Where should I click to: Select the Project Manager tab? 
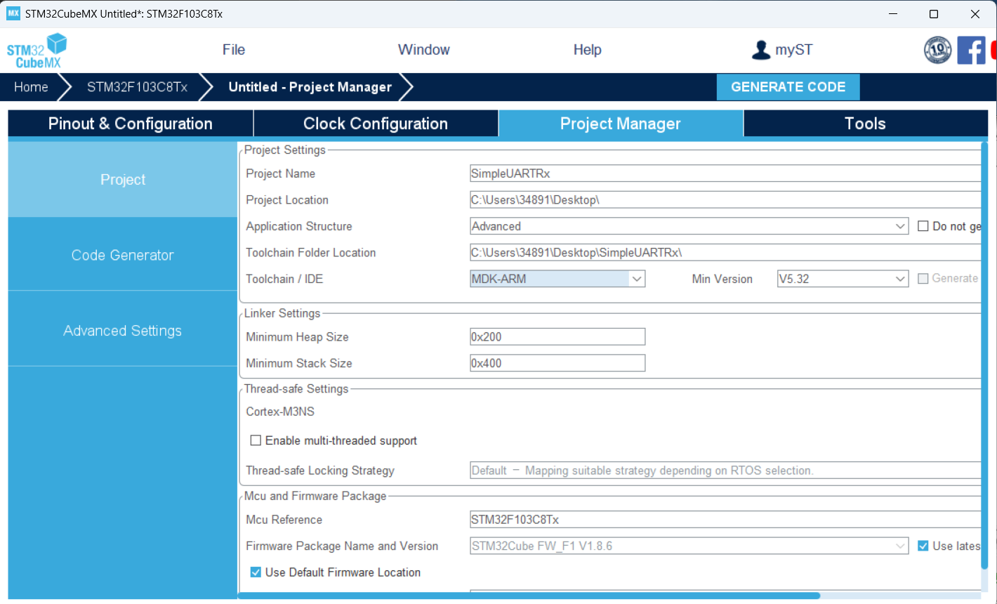pyautogui.click(x=621, y=124)
